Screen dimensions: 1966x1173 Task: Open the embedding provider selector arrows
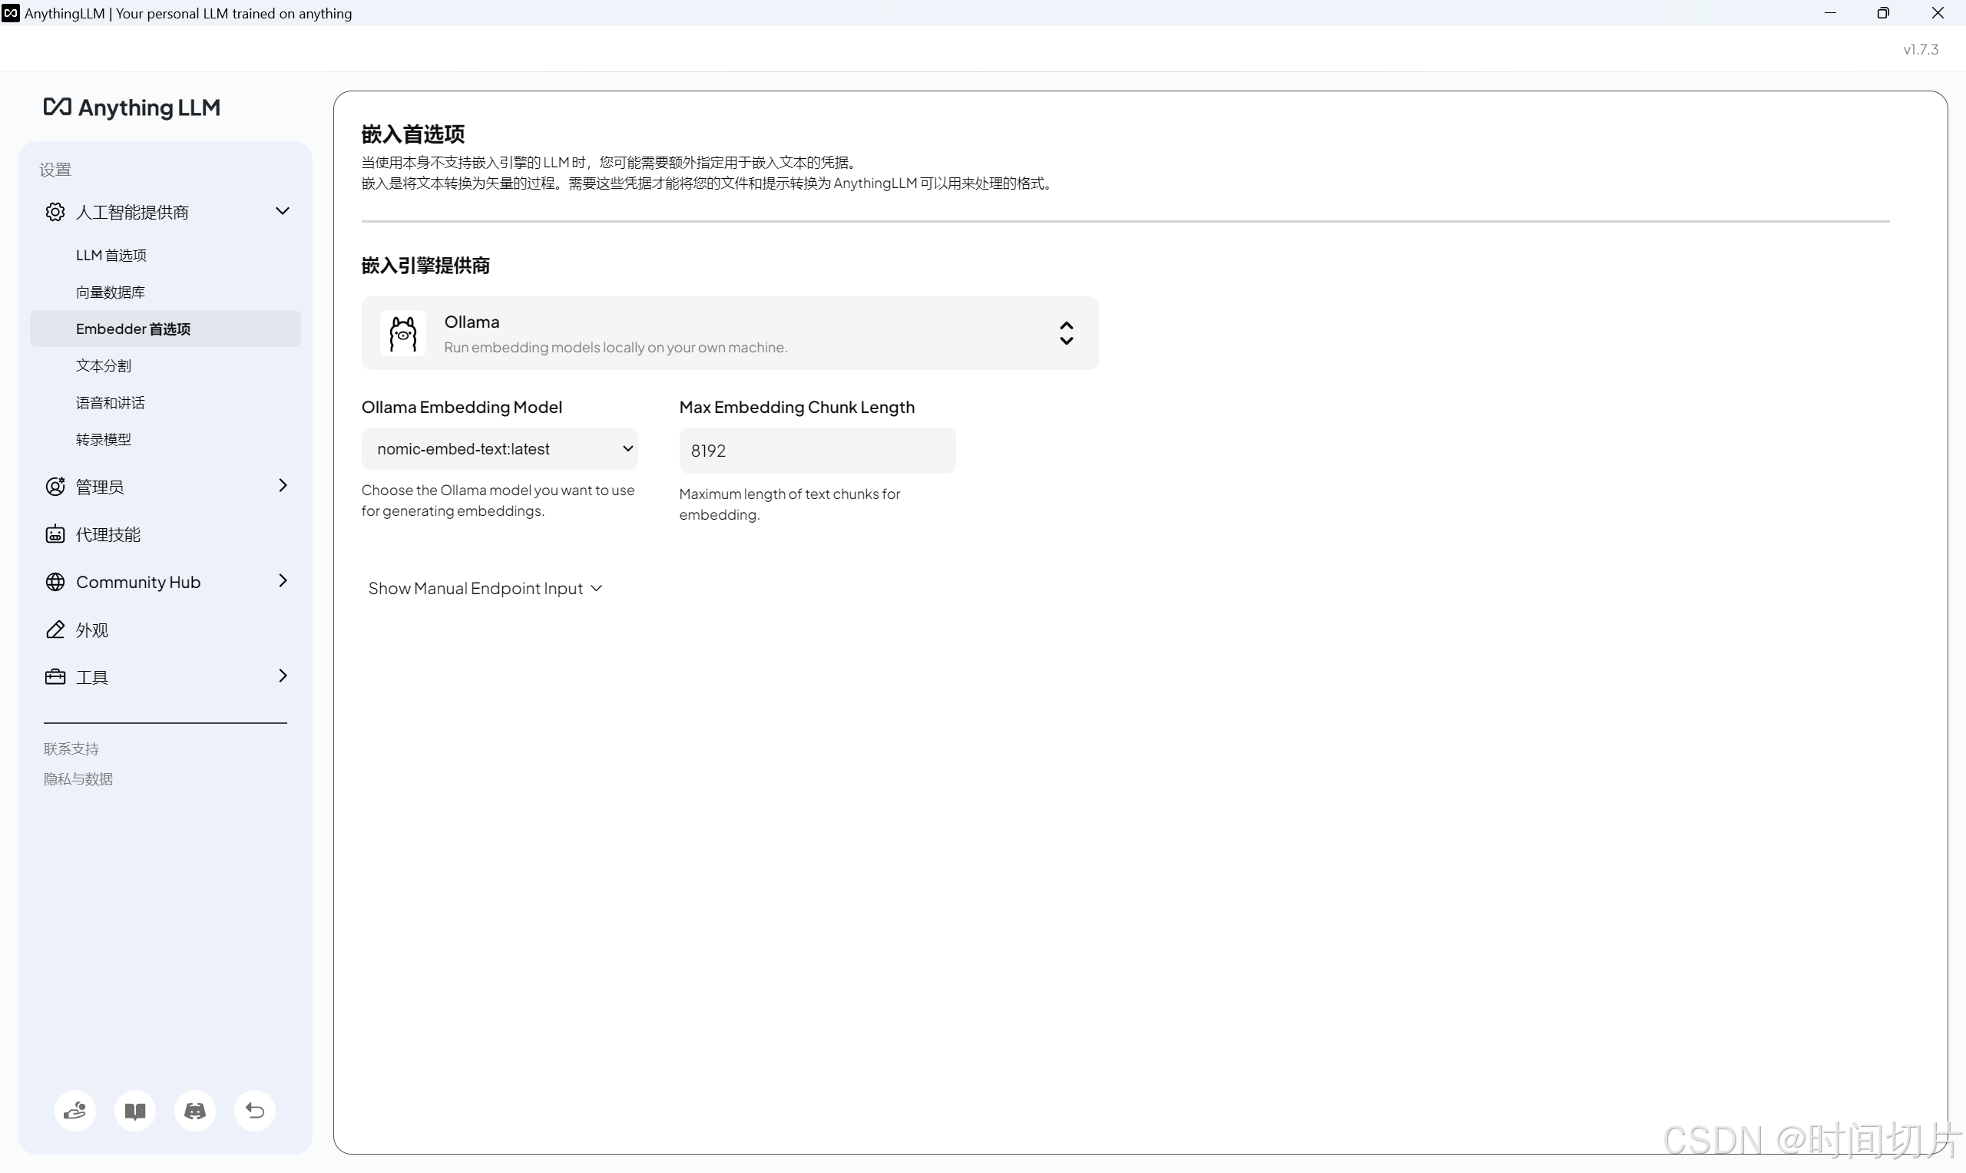coord(1066,334)
